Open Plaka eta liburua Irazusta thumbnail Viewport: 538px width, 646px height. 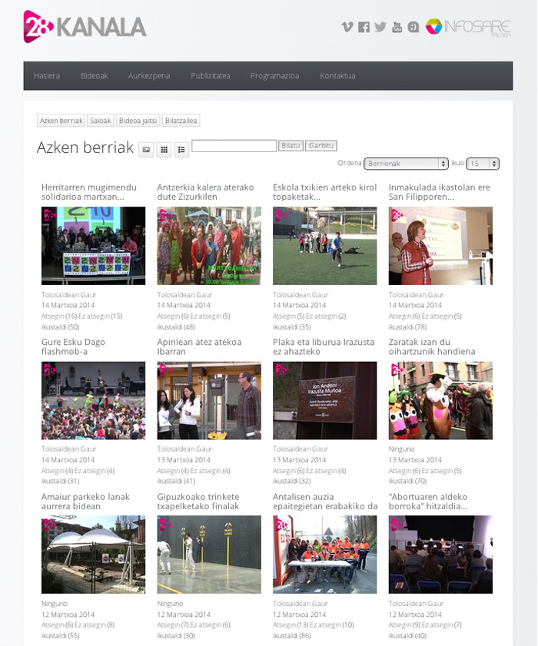coord(325,400)
